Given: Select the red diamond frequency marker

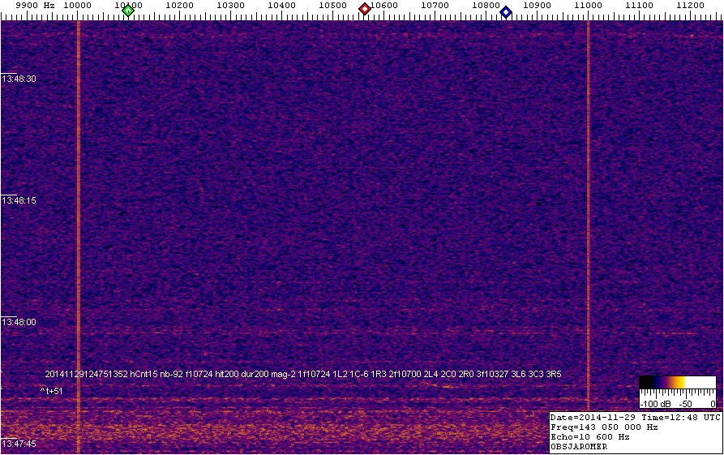Looking at the screenshot, I should 365,9.
